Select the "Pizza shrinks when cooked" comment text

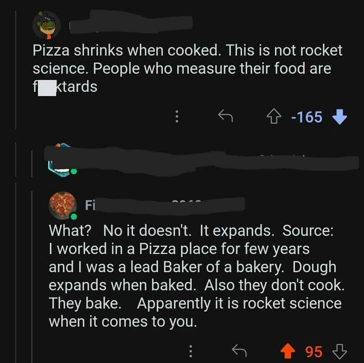coord(187,68)
